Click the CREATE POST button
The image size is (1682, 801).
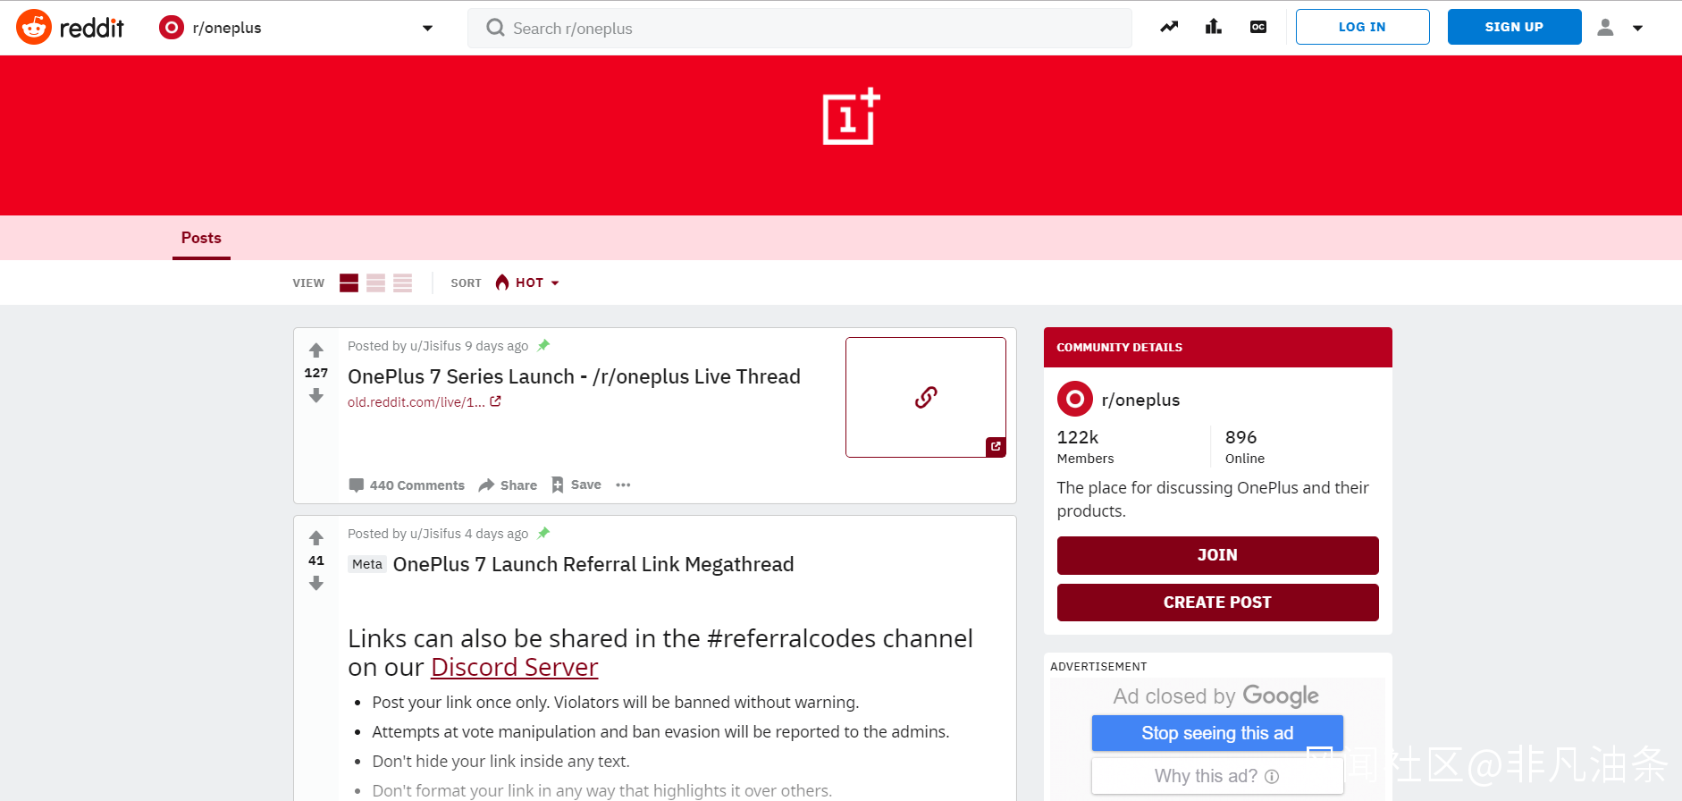(1217, 603)
